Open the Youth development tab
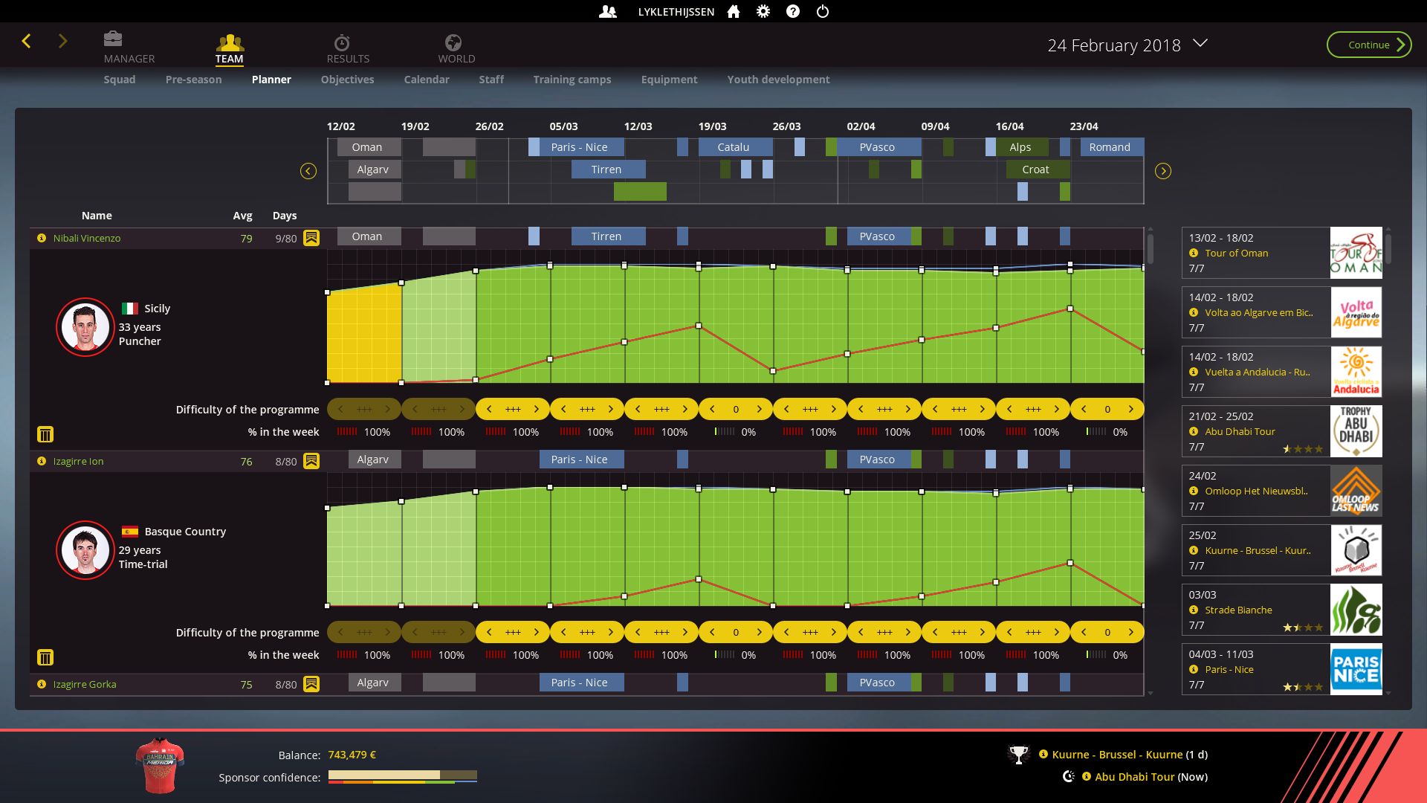Screen dimensions: 1427x803 click(777, 80)
